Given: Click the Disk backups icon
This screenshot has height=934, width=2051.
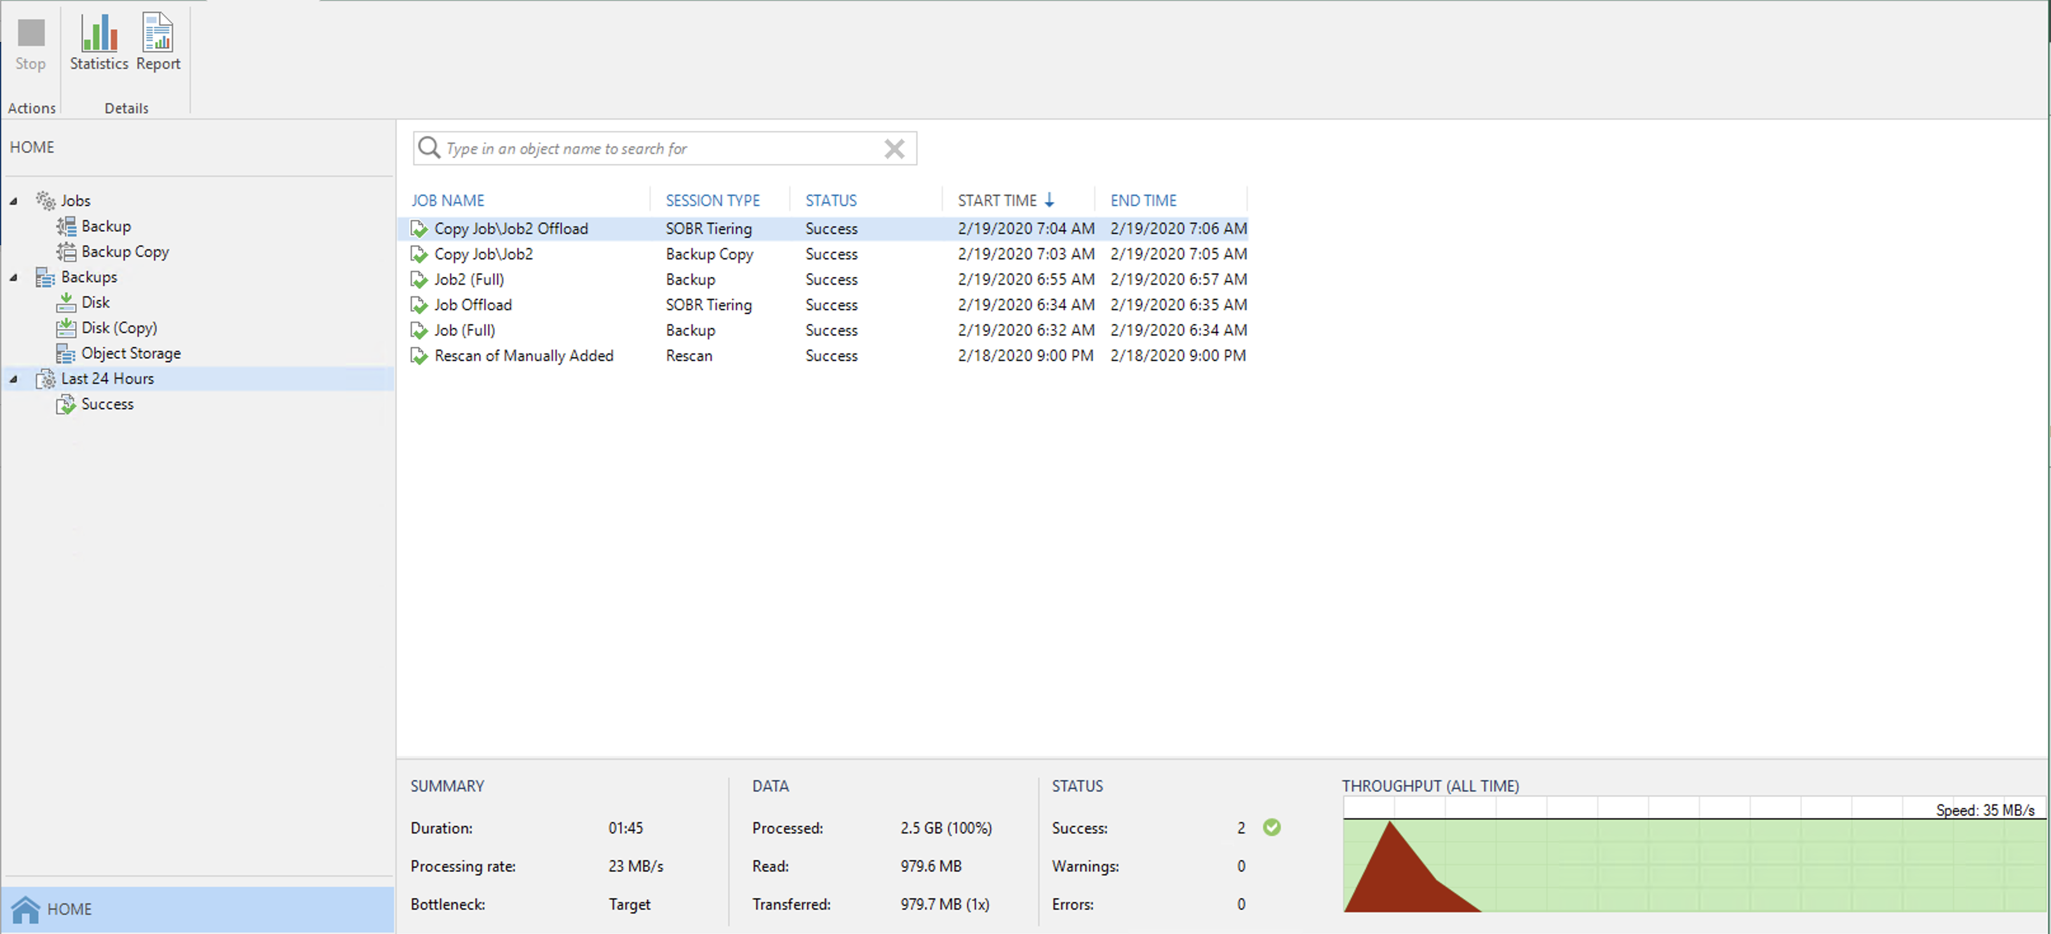Looking at the screenshot, I should [x=66, y=302].
